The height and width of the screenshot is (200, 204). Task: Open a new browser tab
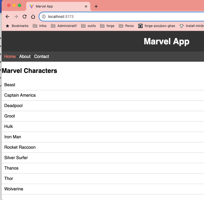pos(96,6)
